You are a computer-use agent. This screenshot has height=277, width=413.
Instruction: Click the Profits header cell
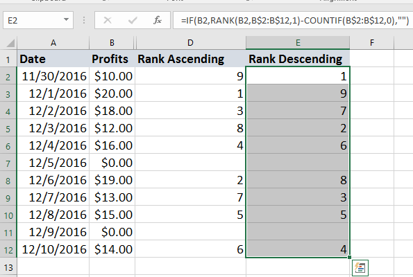[x=112, y=59]
